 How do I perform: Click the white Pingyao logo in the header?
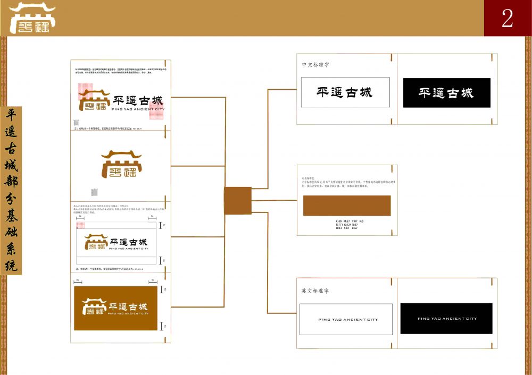pyautogui.click(x=32, y=18)
